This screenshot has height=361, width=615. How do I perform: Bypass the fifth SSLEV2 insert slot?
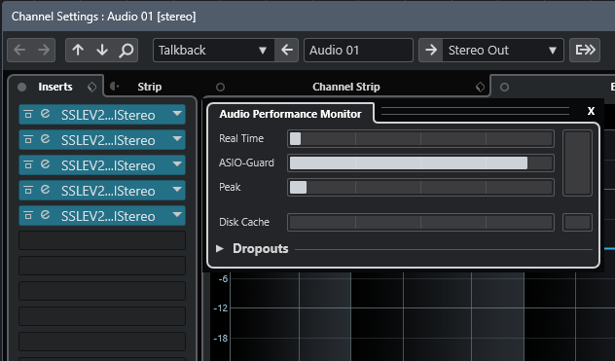pyautogui.click(x=28, y=215)
